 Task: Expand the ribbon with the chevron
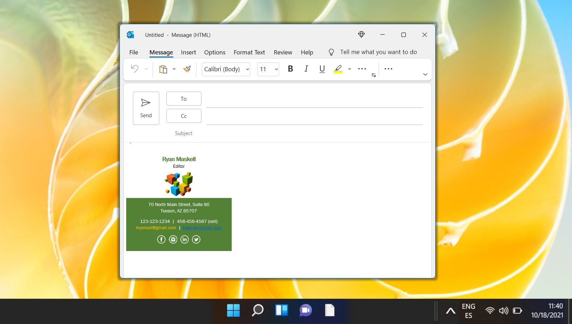(425, 74)
